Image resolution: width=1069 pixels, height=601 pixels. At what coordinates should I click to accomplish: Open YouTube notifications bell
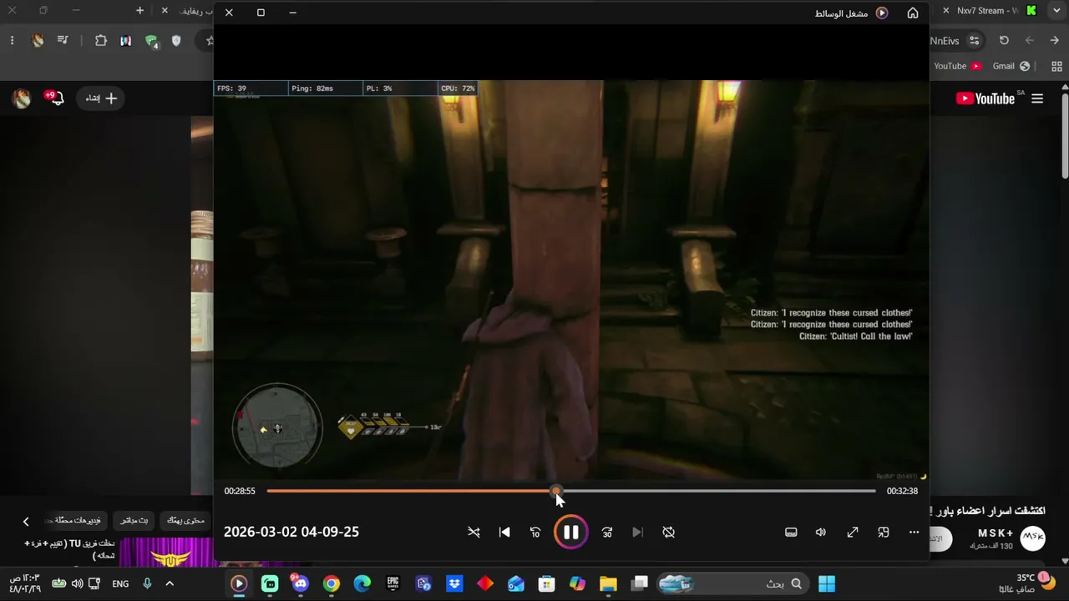pyautogui.click(x=55, y=98)
